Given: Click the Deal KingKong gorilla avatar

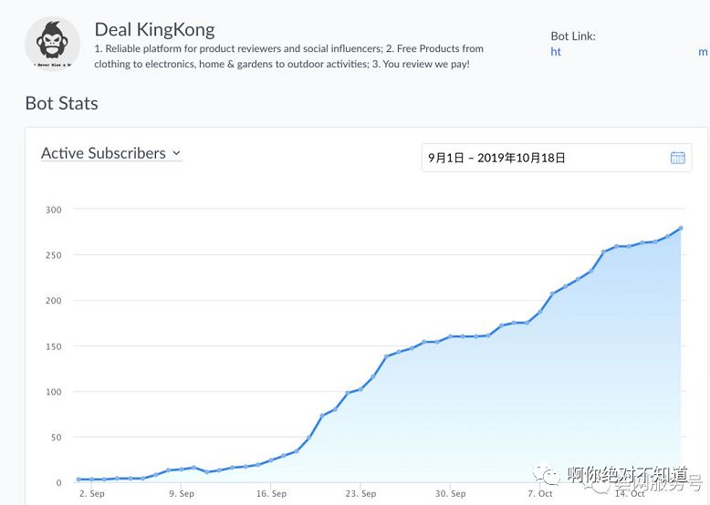Looking at the screenshot, I should (x=53, y=45).
